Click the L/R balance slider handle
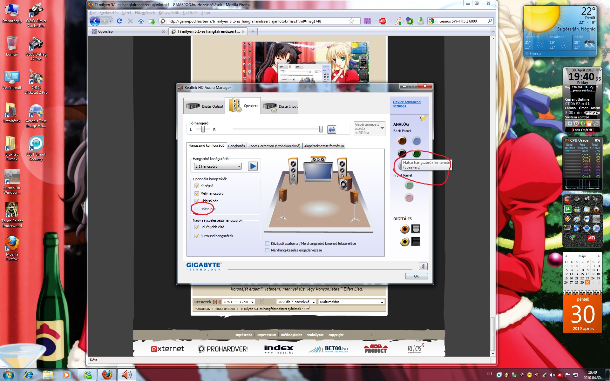 coord(203,129)
